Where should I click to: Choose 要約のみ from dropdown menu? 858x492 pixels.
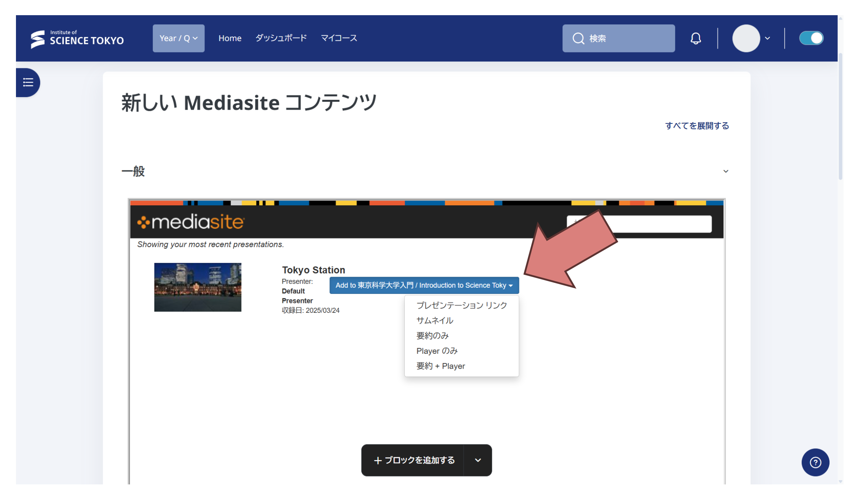462,336
